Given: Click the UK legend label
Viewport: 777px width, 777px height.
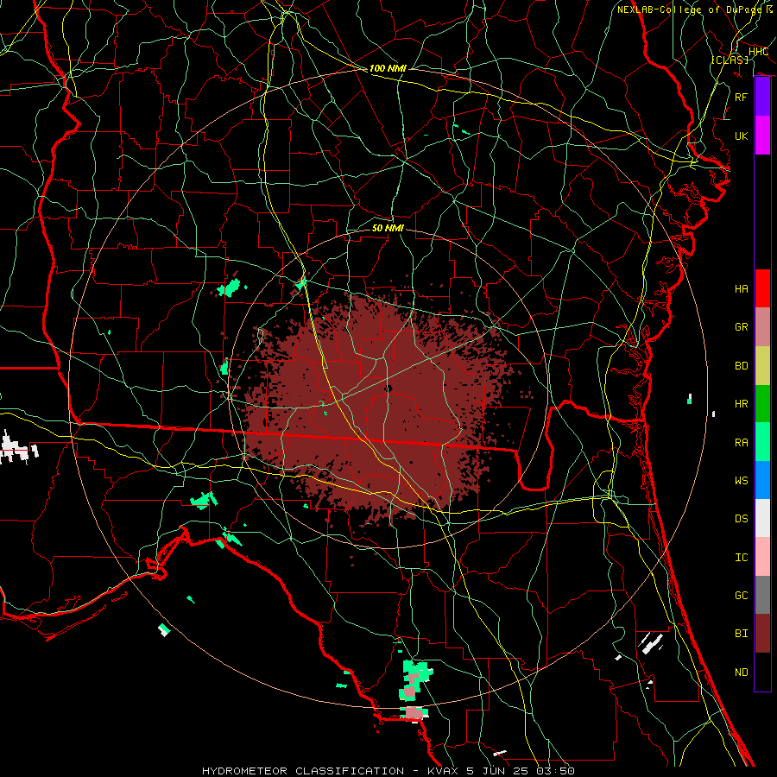Looking at the screenshot, I should tap(742, 136).
